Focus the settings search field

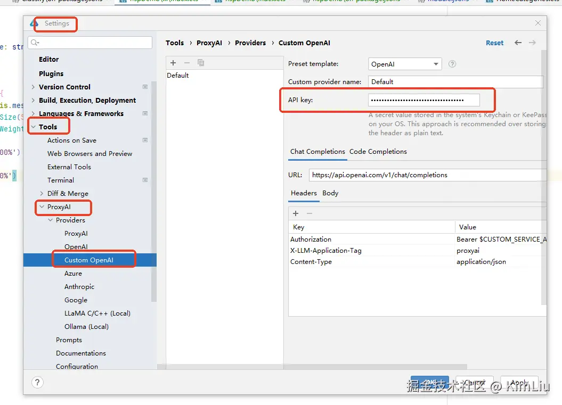90,43
